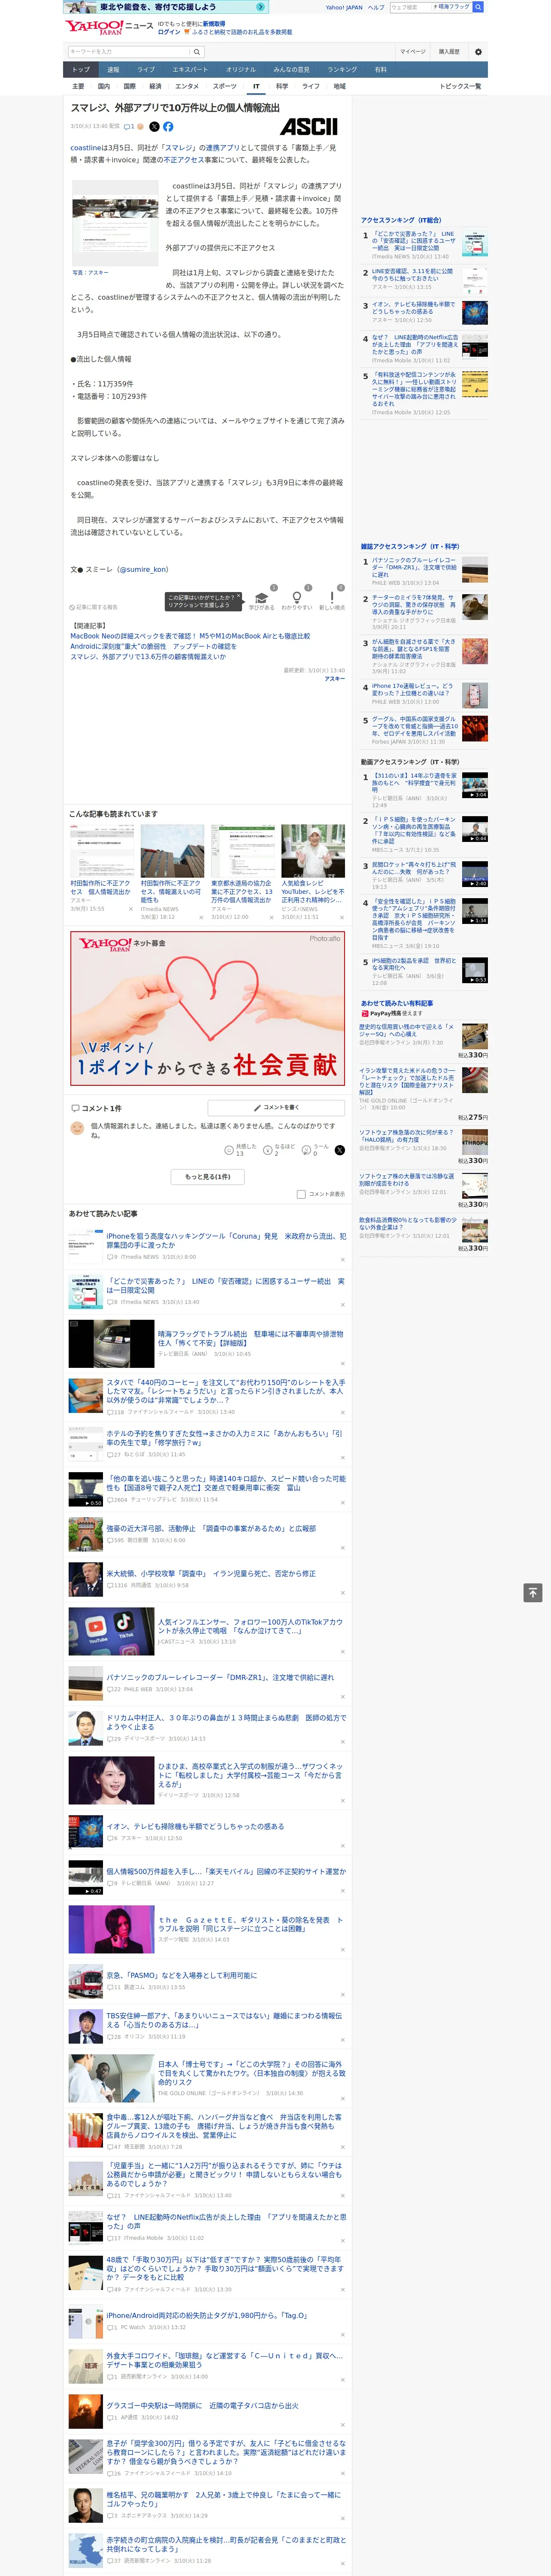This screenshot has width=551, height=2576.
Task: Open 京急、「PASMO」などを入場券 article
Action: (181, 1976)
